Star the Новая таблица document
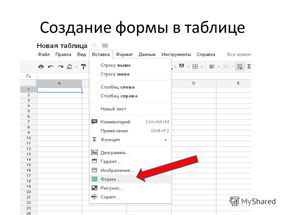The image size is (287, 215). [x=95, y=45]
